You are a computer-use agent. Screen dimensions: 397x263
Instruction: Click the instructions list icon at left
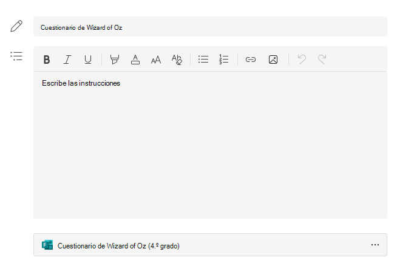pyautogui.click(x=16, y=56)
